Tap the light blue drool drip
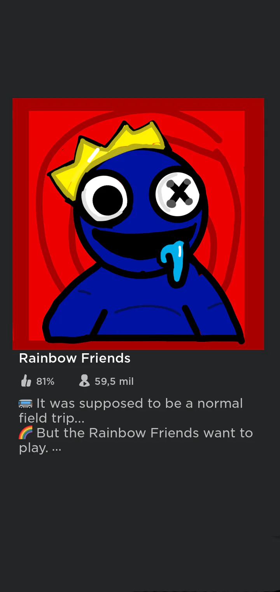 174,261
